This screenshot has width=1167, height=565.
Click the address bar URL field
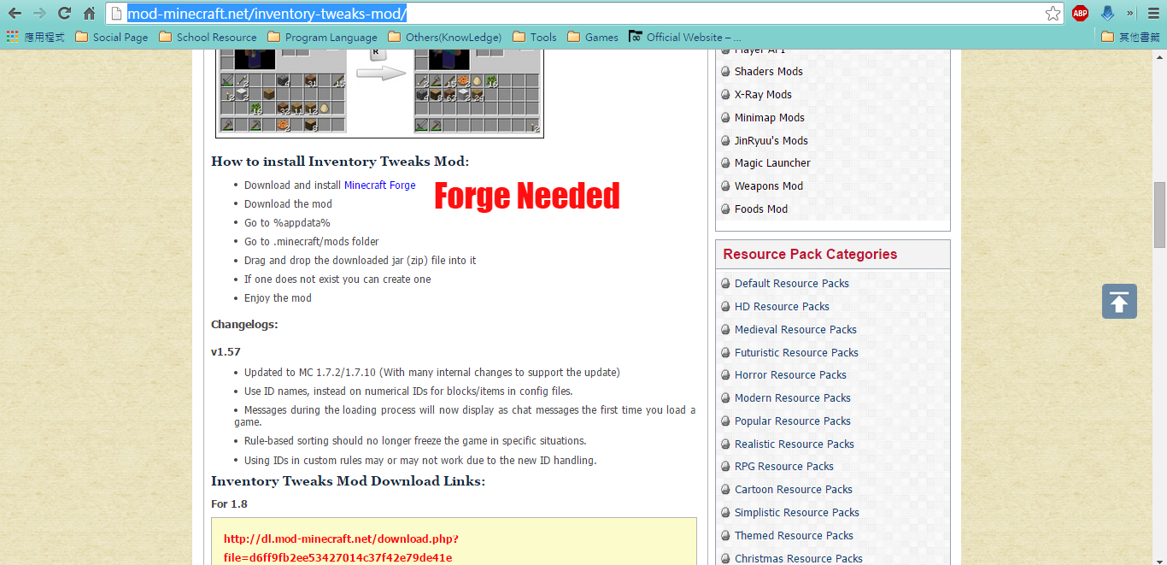pos(581,14)
